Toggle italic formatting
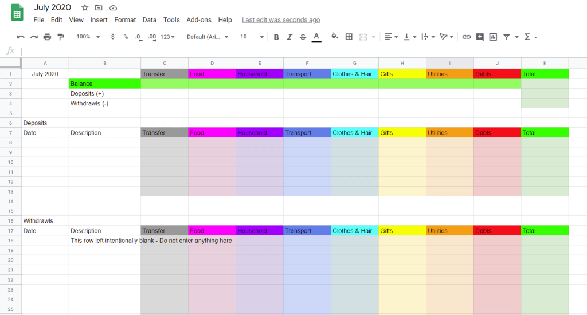Screen dimensions: 587x315 pyautogui.click(x=289, y=37)
